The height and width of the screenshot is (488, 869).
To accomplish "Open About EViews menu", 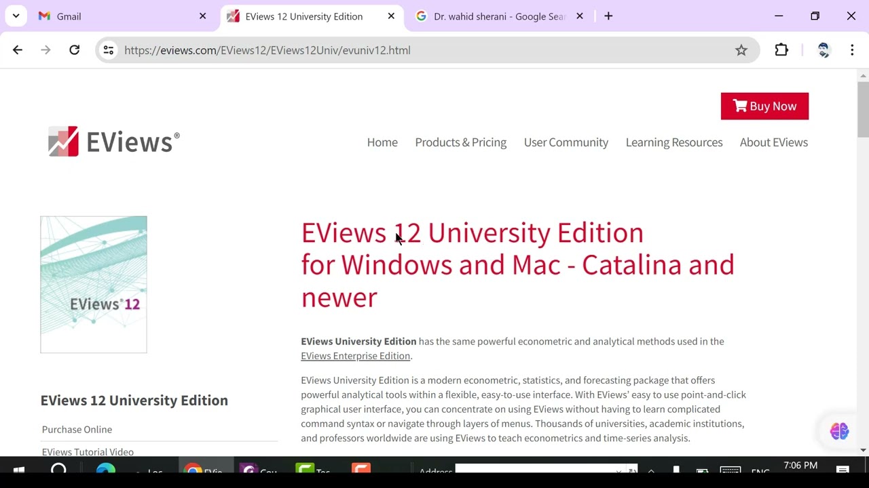I will click(x=774, y=142).
